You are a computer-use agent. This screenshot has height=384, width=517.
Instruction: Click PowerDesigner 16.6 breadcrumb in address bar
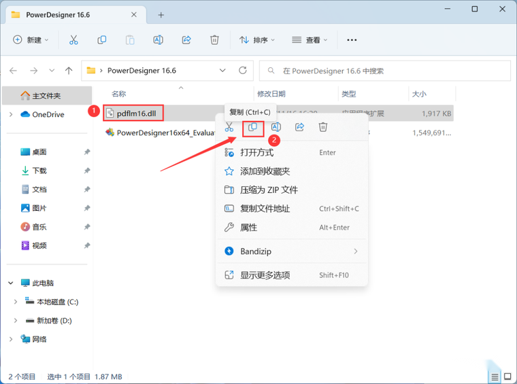click(141, 71)
